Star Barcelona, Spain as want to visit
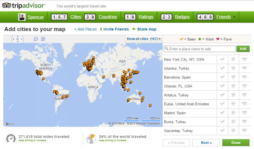 pyautogui.click(x=233, y=77)
